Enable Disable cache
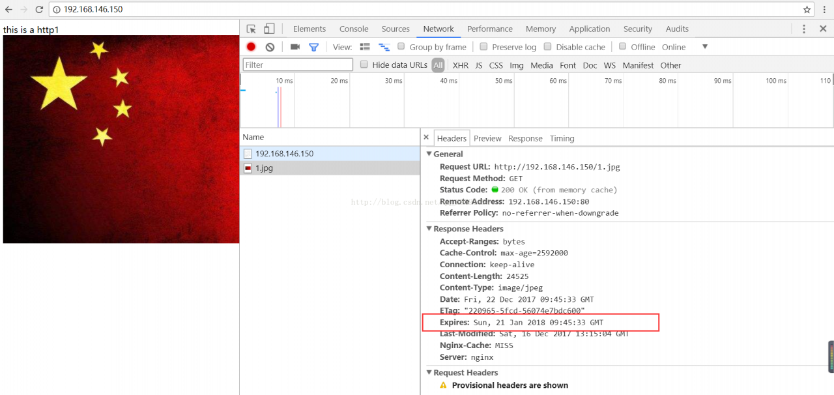The width and height of the screenshot is (834, 395). click(549, 46)
